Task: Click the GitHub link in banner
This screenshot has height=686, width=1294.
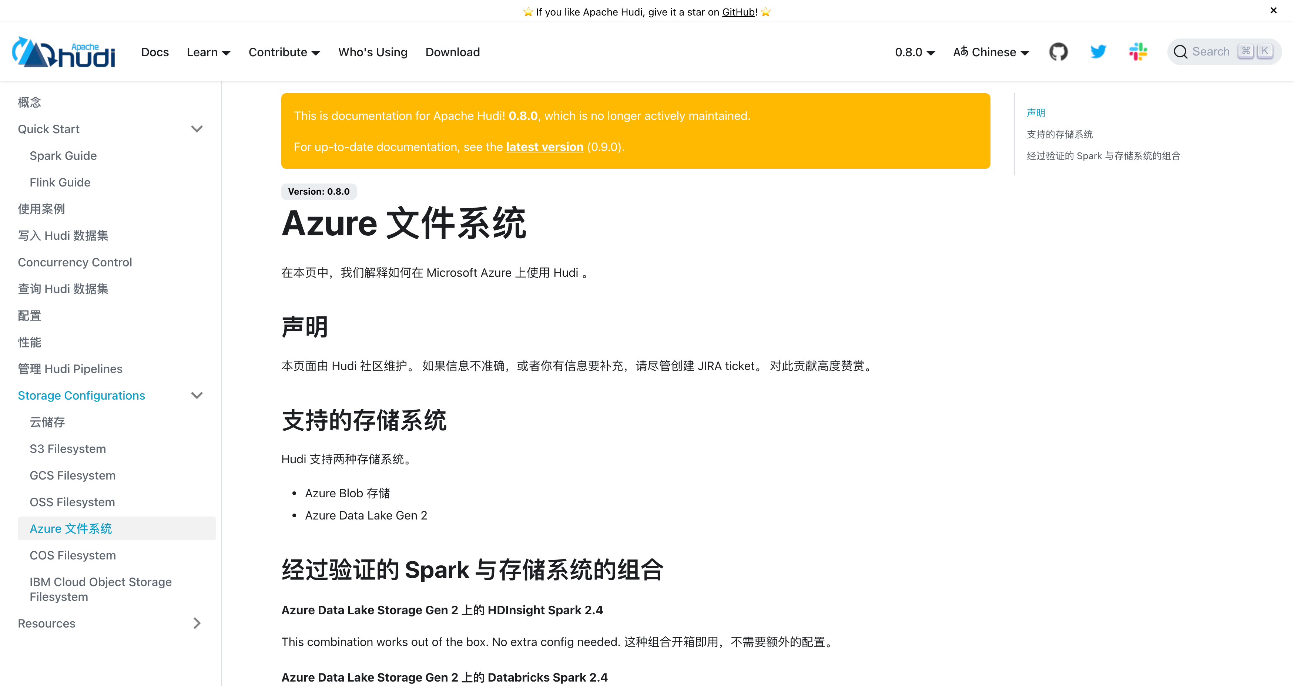Action: click(x=739, y=12)
